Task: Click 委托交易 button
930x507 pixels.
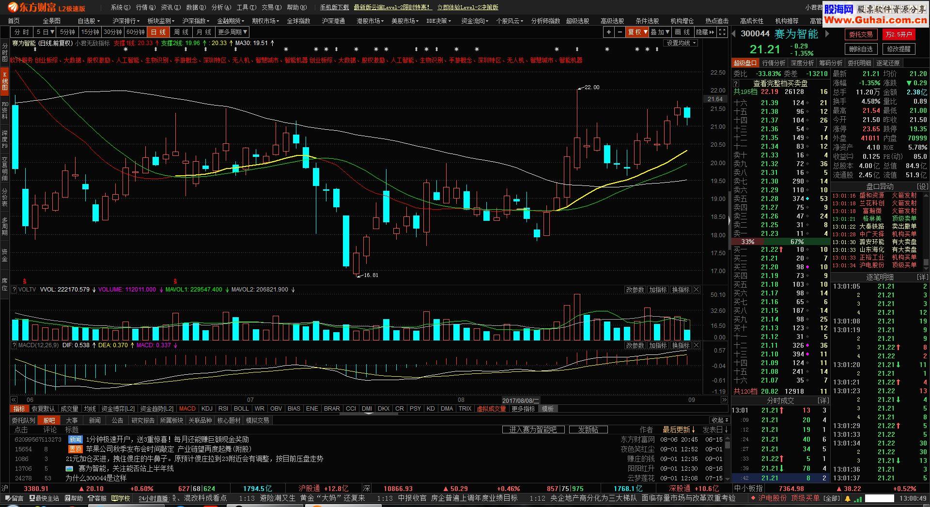Action: pos(861,34)
